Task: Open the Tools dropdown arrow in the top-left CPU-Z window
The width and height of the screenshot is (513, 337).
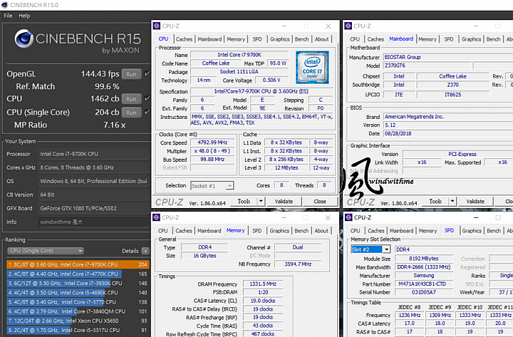Action: coord(261,201)
